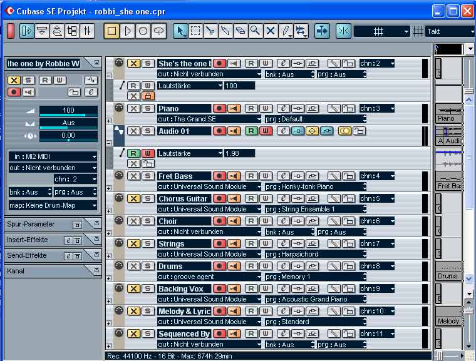Select the Erase tool
The height and width of the screenshot is (361, 476).
(241, 31)
